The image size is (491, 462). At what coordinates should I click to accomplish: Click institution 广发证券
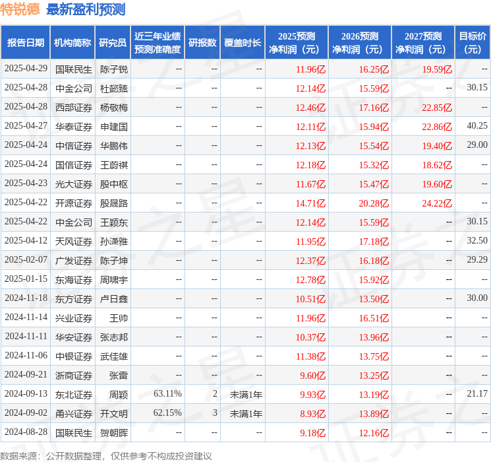(x=74, y=261)
